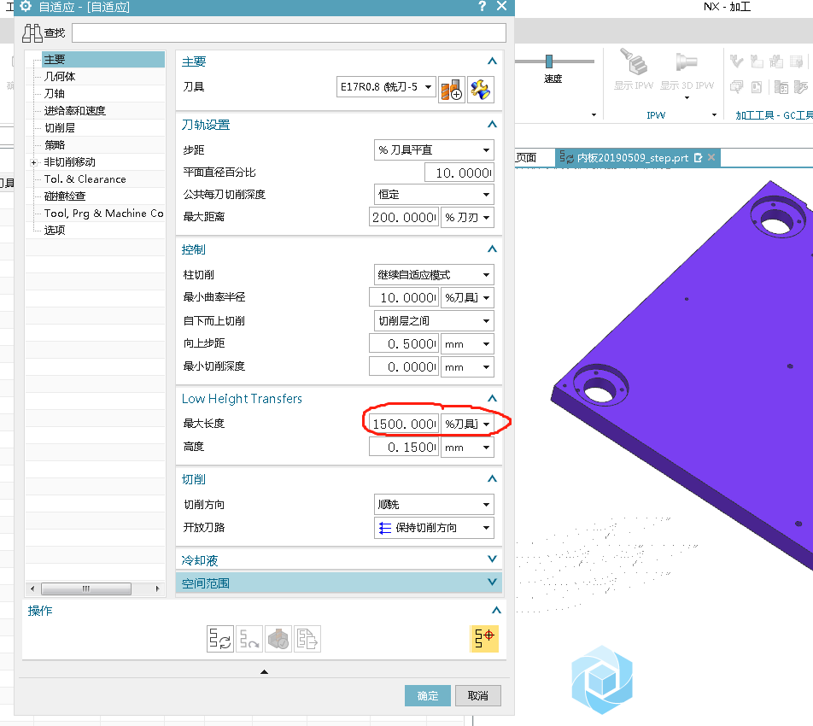Screen dimensions: 813x726
Task: Close the 内板20190509_step.prt tab
Action: tap(711, 157)
